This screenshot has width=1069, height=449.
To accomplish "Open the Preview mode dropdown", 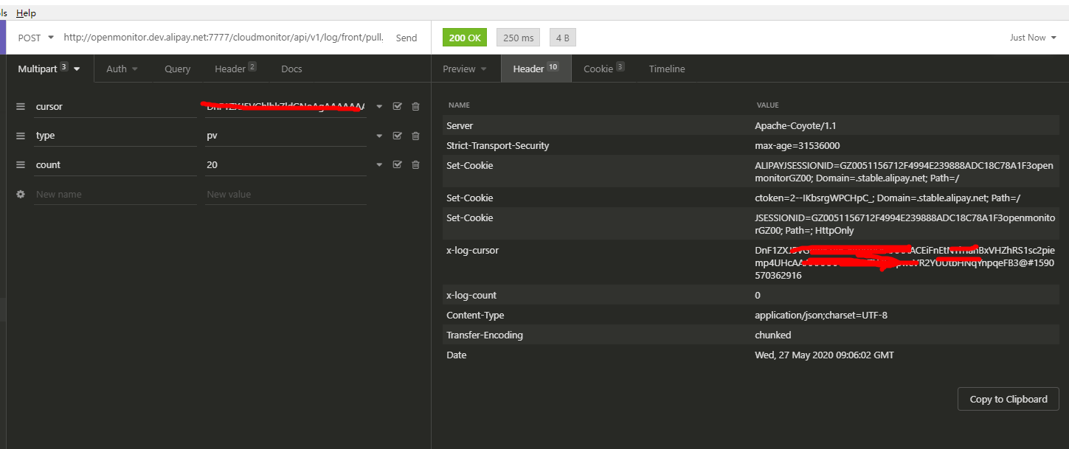I will tap(465, 69).
